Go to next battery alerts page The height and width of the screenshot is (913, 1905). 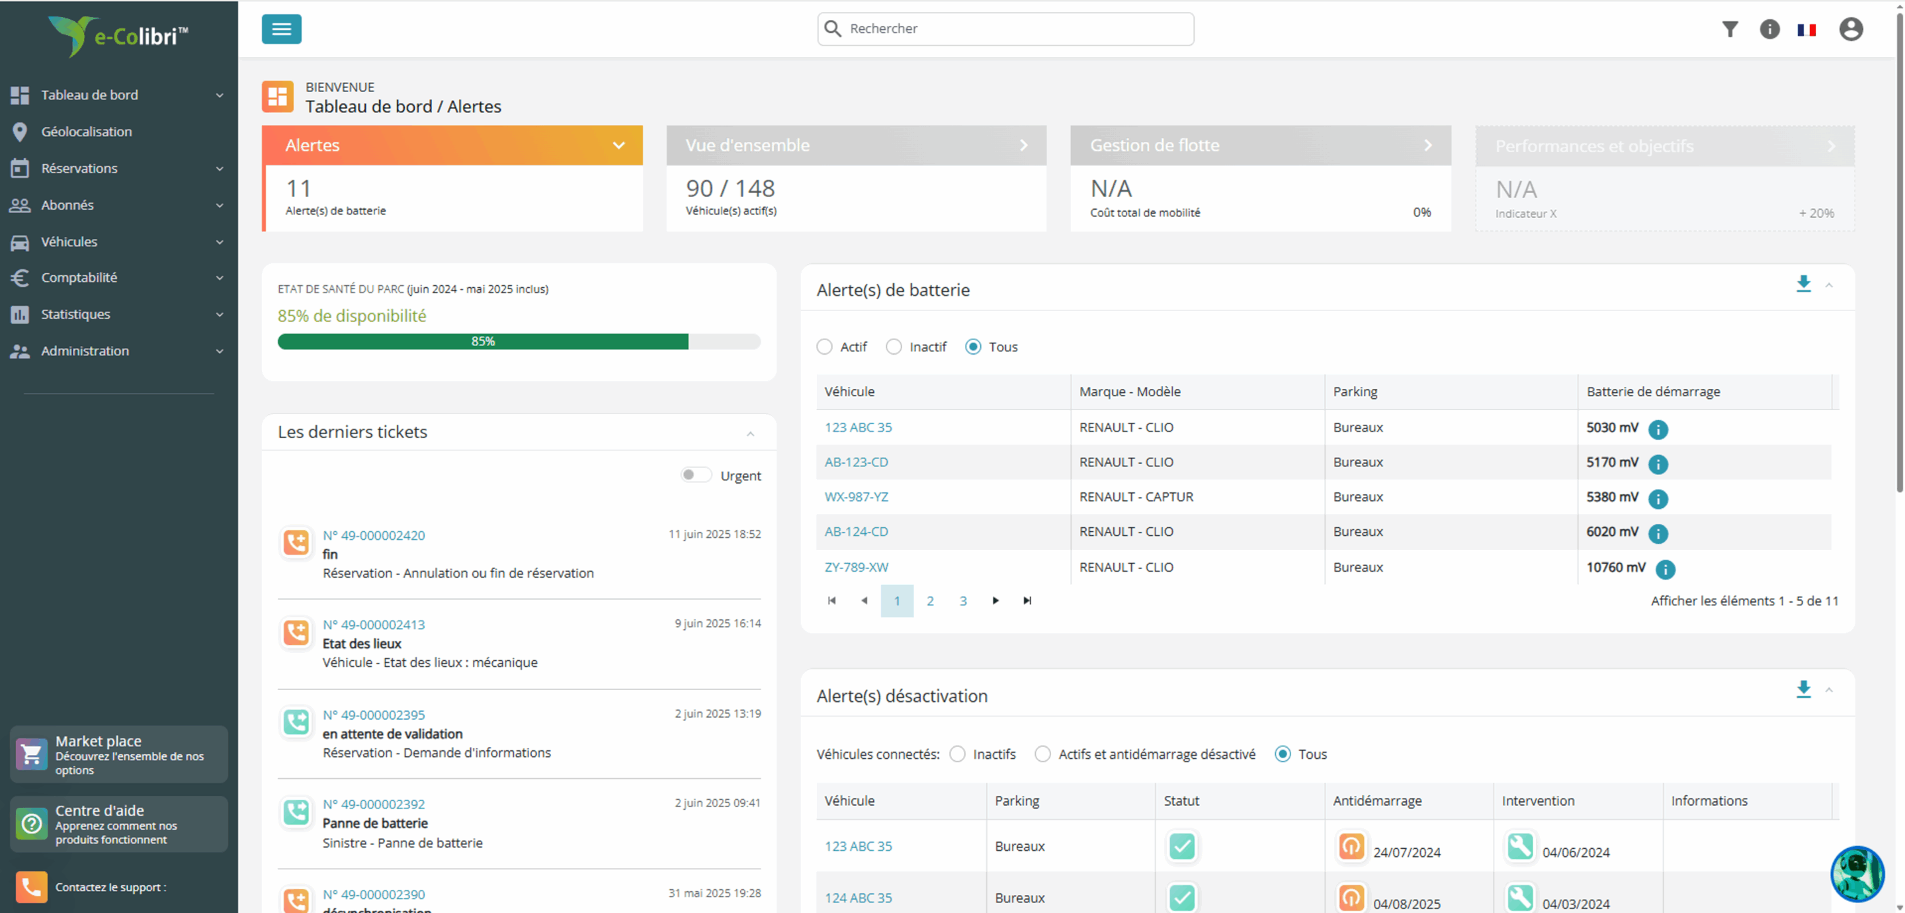pos(995,601)
